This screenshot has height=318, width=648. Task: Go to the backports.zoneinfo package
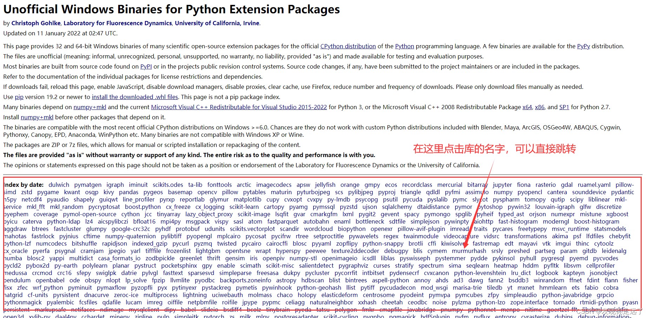pyautogui.click(x=245, y=280)
